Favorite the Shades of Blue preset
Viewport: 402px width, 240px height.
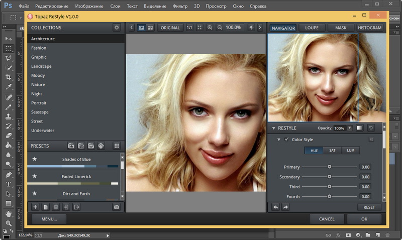35,159
